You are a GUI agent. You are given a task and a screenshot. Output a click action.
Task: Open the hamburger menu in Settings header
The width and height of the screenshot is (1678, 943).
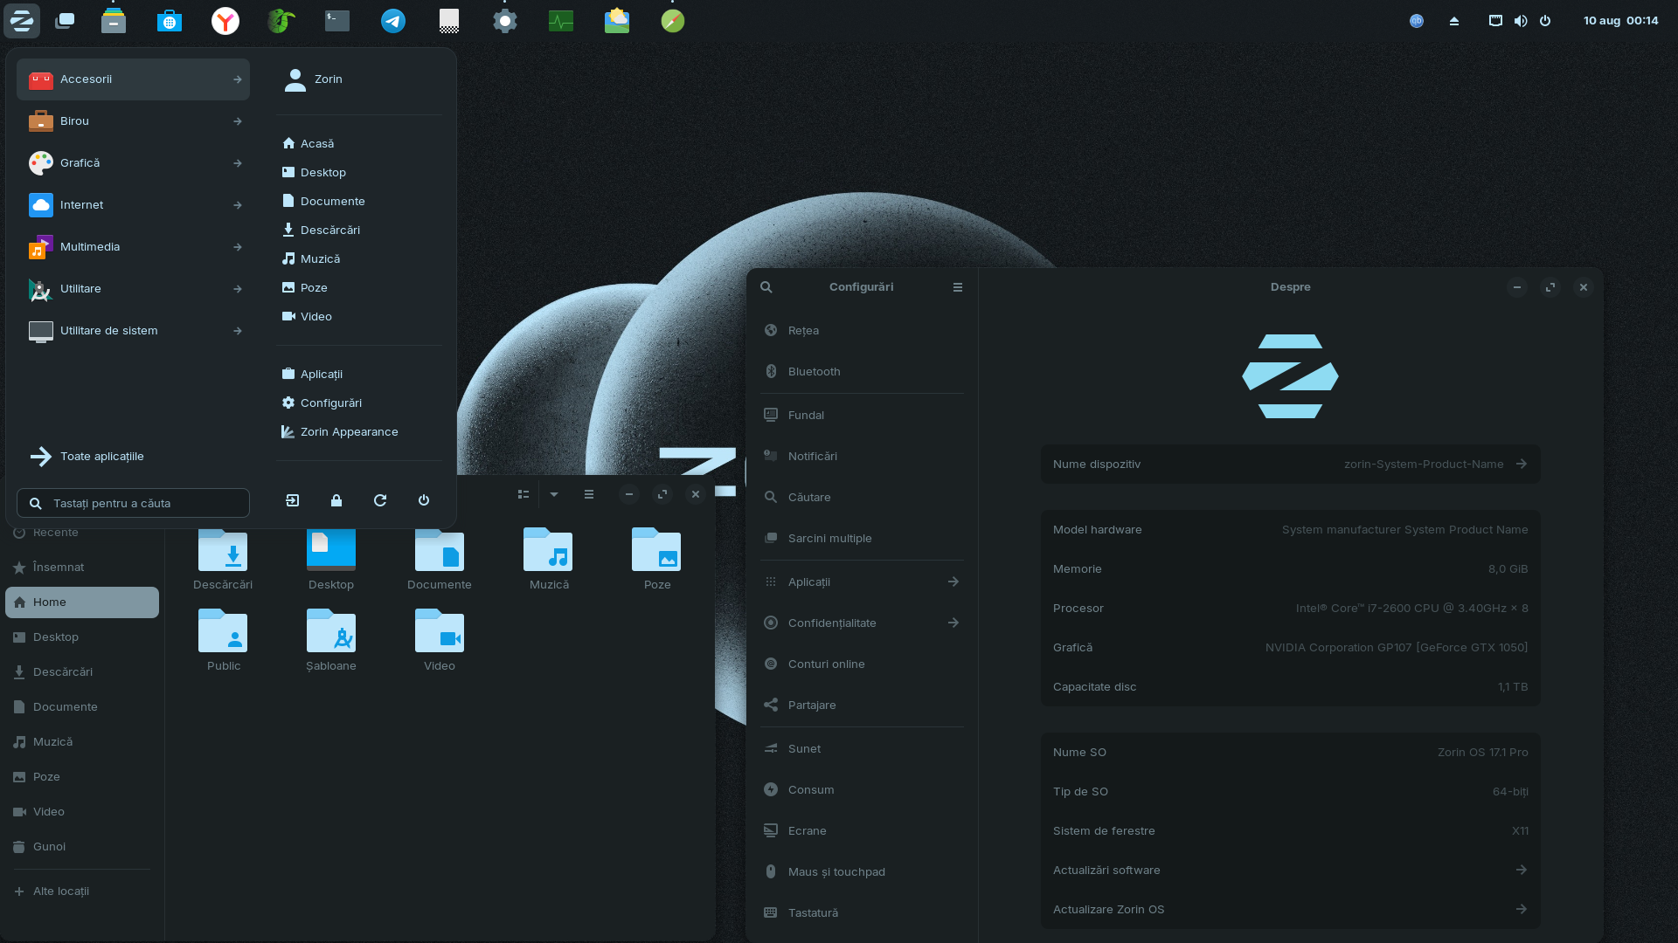click(958, 287)
